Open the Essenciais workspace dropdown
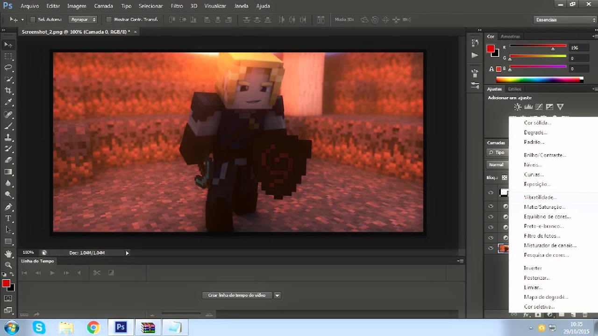Screen dimensions: 598x336 (565, 20)
